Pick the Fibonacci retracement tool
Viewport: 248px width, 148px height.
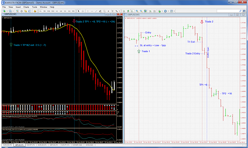[104, 11]
